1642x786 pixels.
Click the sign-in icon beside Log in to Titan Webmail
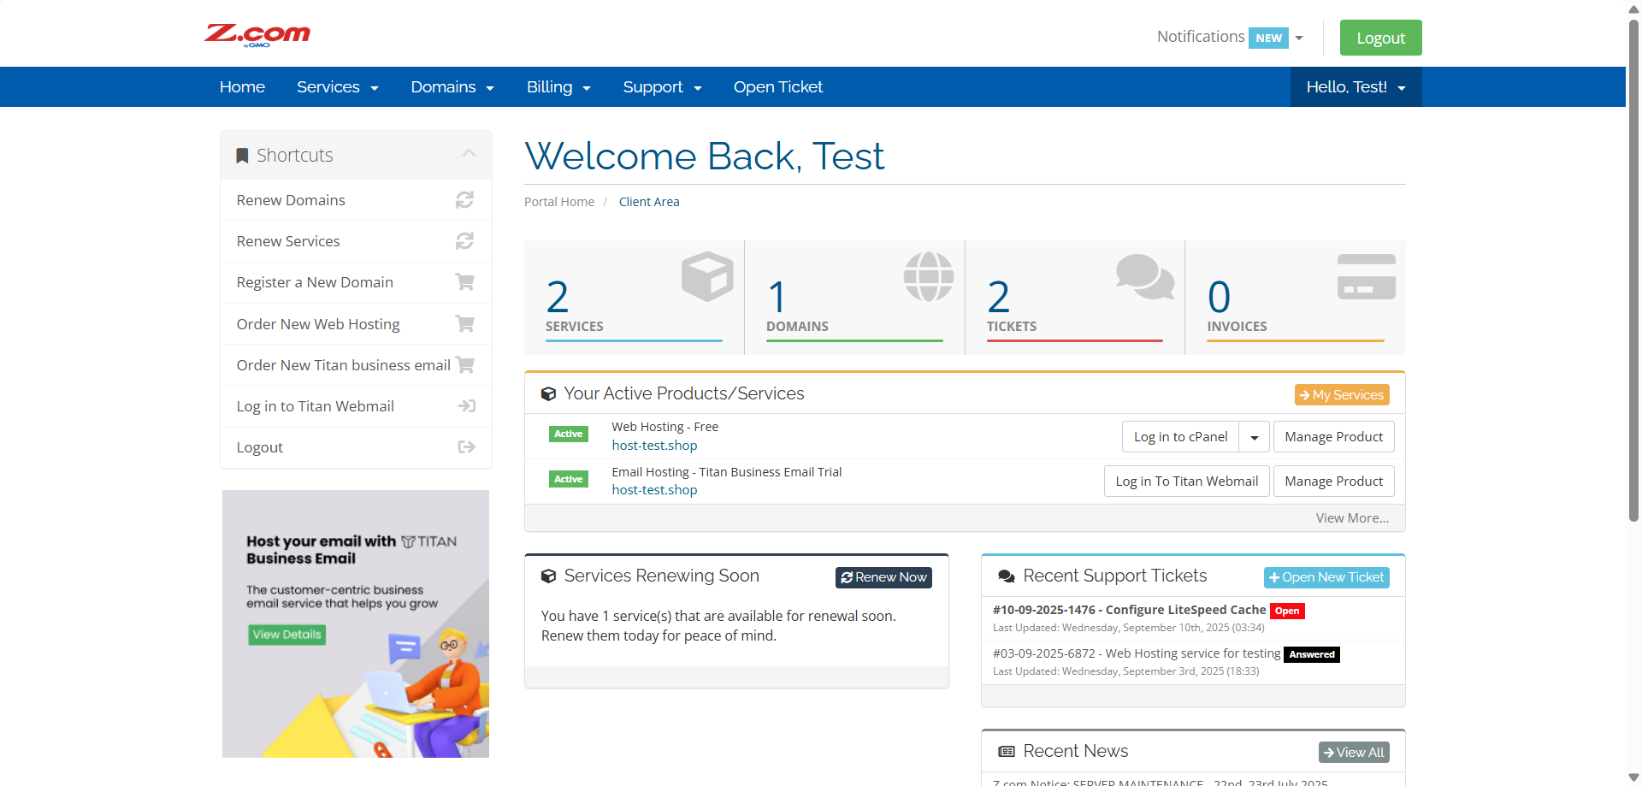(466, 406)
